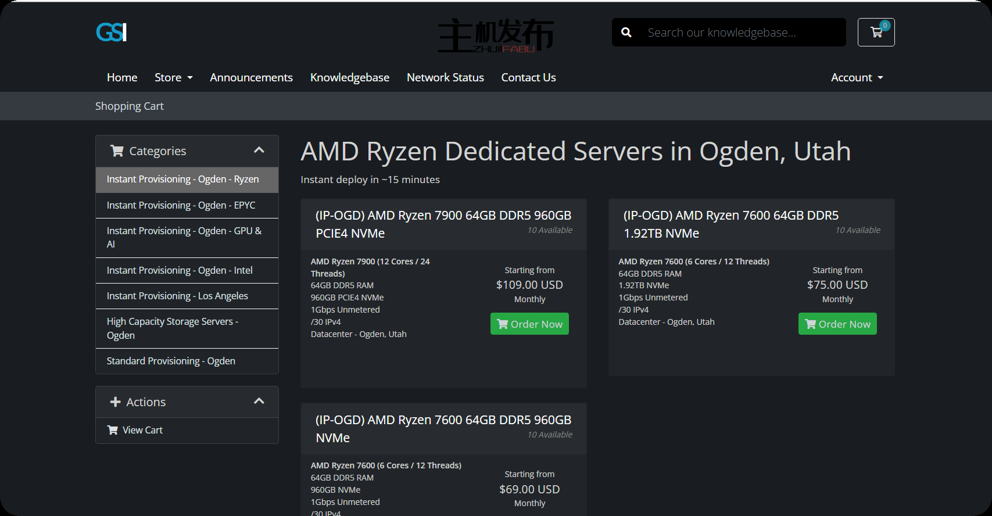Go to the Announcements page

click(251, 77)
